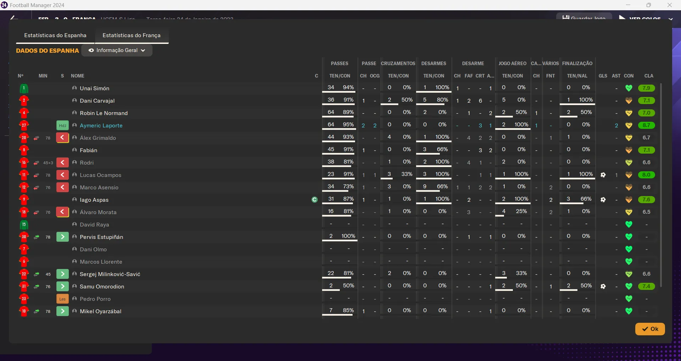Sort by the CLA rating column header
This screenshot has height=361, width=681.
click(649, 76)
